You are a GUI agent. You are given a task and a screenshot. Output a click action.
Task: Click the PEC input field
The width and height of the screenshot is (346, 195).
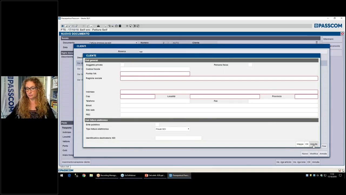tap(219, 115)
